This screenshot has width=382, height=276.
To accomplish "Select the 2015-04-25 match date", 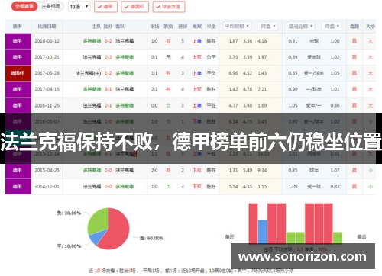I will (47, 170).
